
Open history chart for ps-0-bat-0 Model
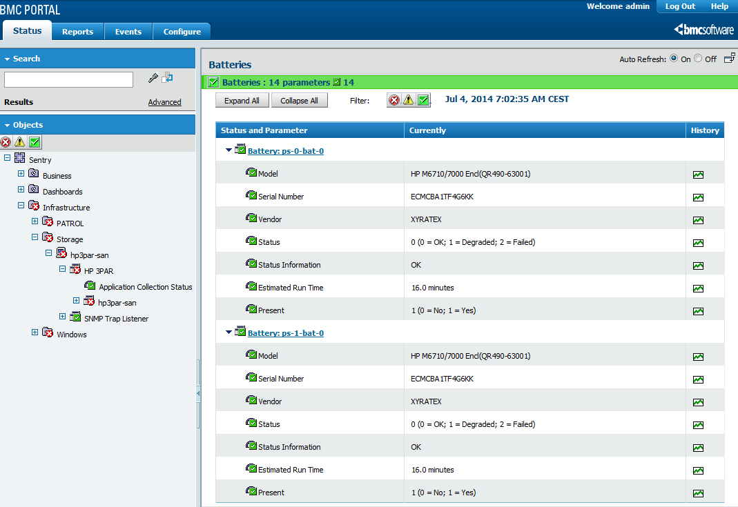point(698,175)
